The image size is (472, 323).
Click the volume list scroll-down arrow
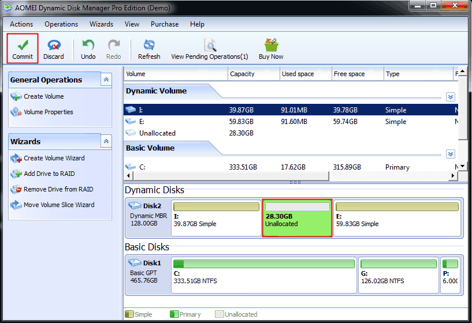coord(463,166)
